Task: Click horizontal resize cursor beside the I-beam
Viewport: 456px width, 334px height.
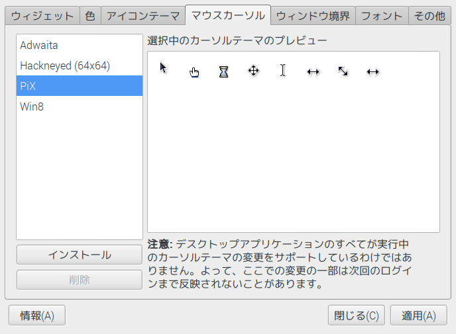Action: click(313, 71)
